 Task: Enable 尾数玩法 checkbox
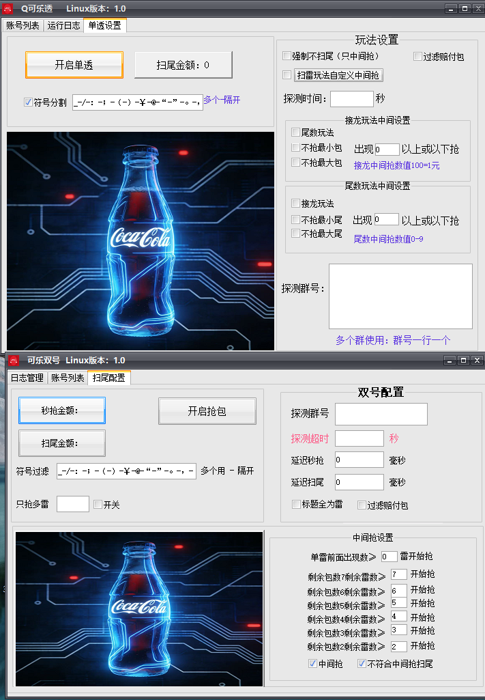pos(295,132)
